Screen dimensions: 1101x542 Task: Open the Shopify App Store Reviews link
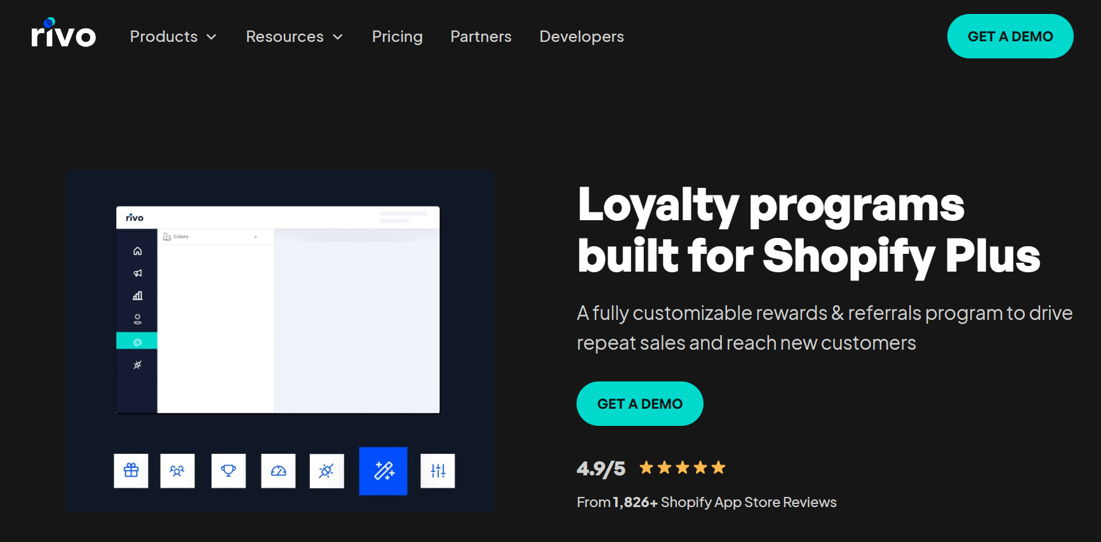click(x=748, y=501)
